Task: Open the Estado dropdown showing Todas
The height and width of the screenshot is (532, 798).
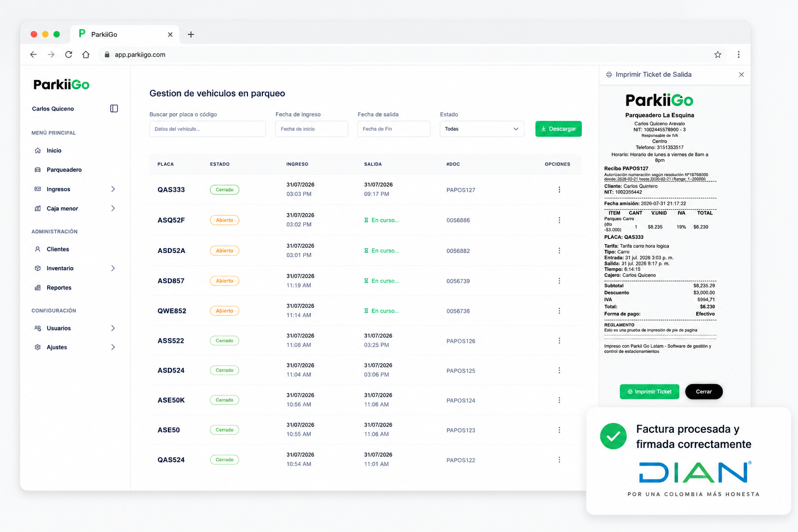Action: click(x=482, y=129)
